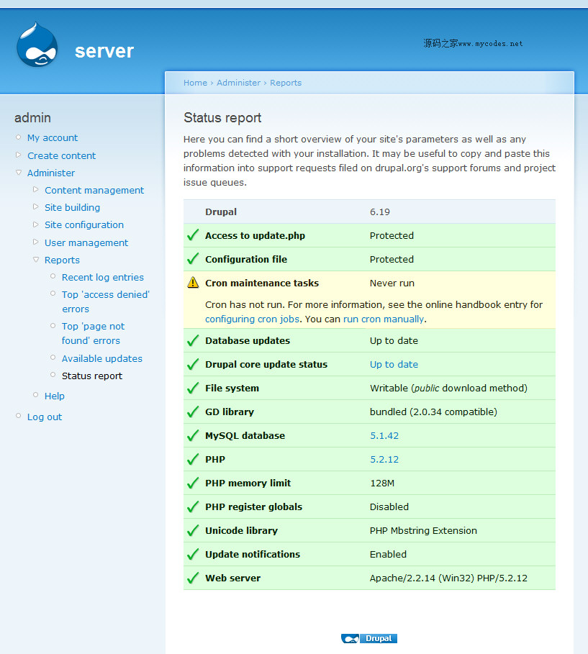
Task: Open the configuring cron jobs link
Action: pyautogui.click(x=253, y=319)
